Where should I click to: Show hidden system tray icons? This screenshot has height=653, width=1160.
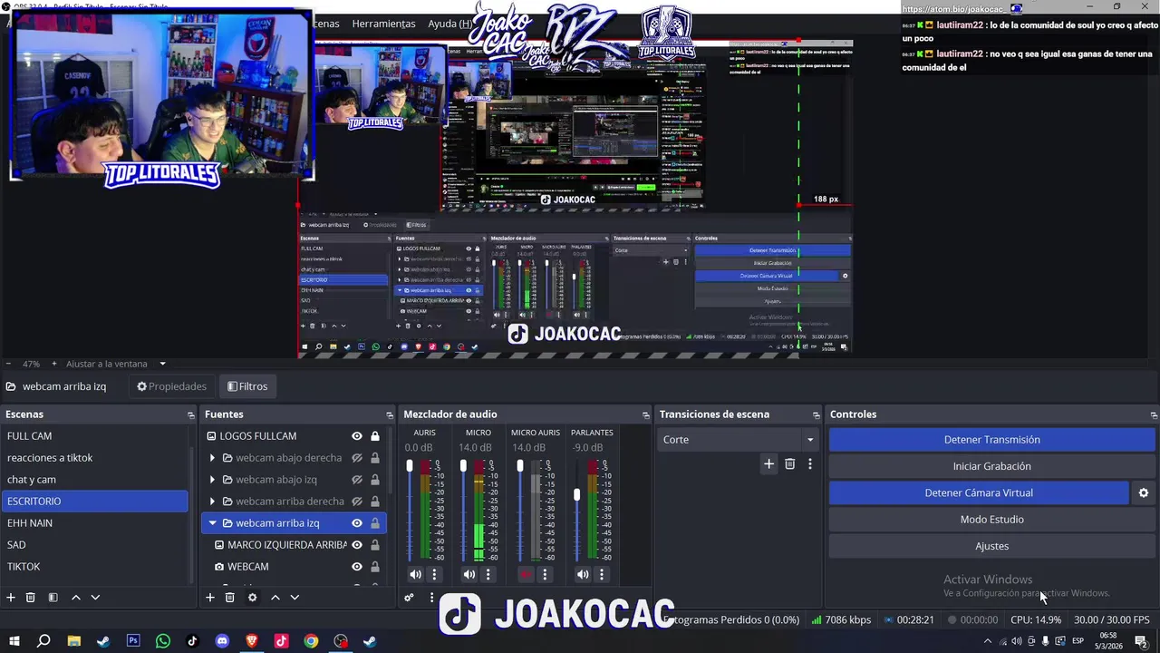pos(988,641)
